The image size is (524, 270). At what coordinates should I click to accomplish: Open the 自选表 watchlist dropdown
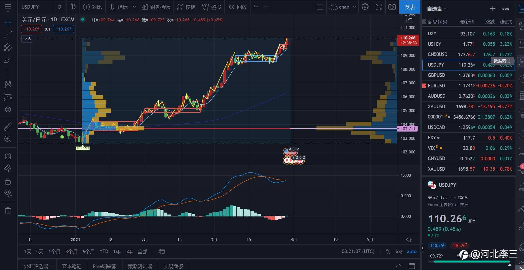437,9
